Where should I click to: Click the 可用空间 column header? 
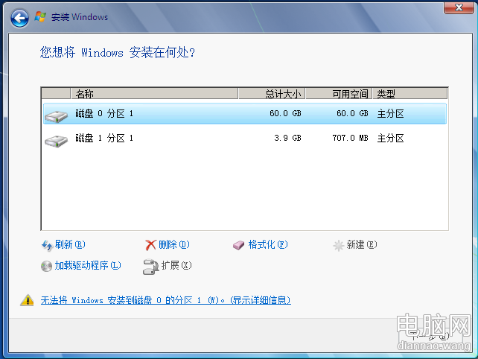(x=339, y=94)
